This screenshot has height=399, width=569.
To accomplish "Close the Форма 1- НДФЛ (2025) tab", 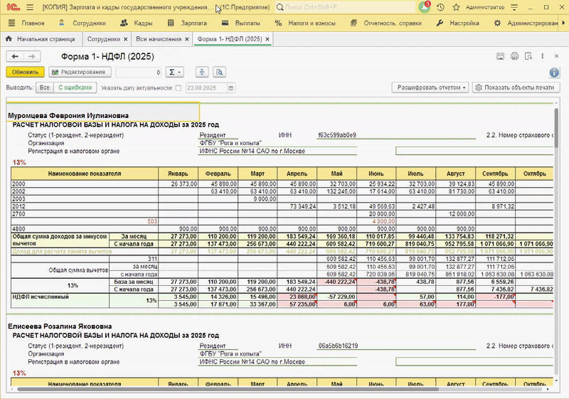I will pos(267,39).
